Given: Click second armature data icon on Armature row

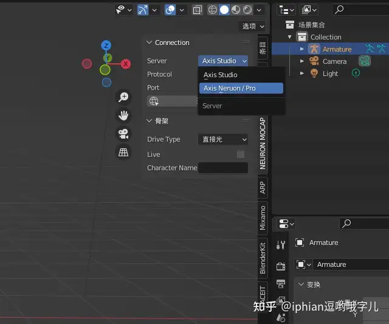Looking at the screenshot, I should [382, 49].
